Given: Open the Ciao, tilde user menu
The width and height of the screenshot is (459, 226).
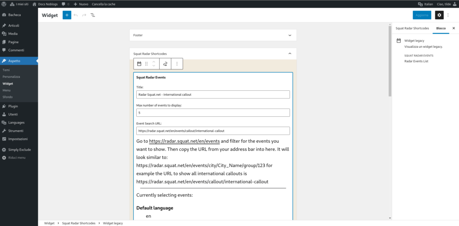Looking at the screenshot, I should 447,4.
